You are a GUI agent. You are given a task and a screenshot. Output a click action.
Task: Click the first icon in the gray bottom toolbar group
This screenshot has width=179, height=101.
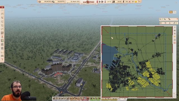pos(54,98)
